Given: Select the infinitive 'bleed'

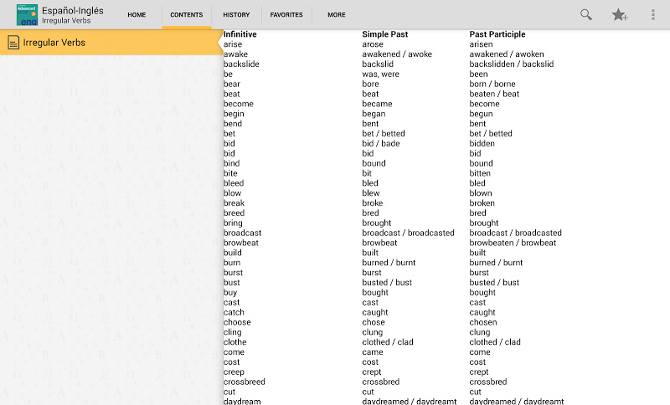Looking at the screenshot, I should pyautogui.click(x=234, y=183).
